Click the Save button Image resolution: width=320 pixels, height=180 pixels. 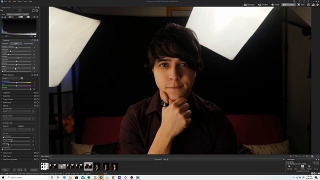coord(5,170)
